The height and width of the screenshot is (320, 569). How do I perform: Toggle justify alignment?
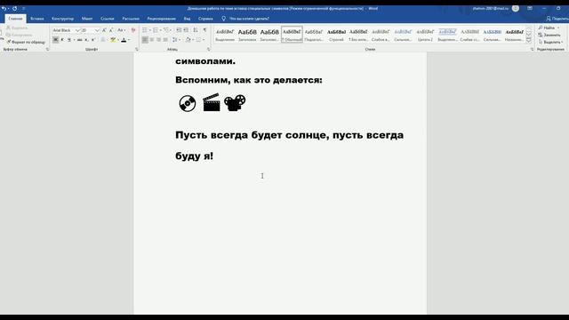pos(165,39)
